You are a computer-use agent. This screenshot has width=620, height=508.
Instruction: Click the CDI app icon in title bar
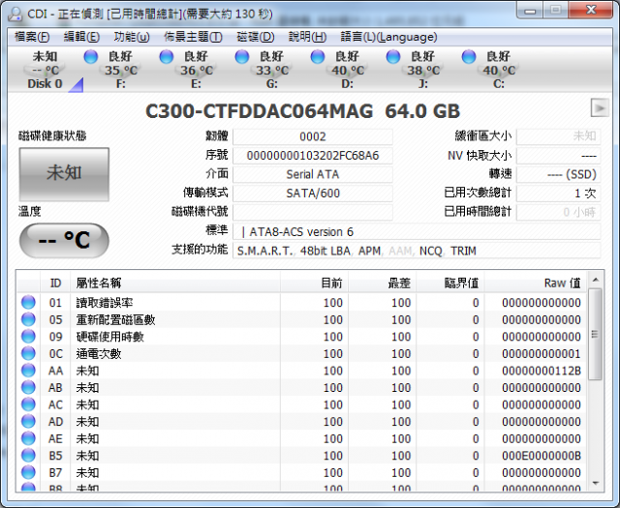point(15,14)
